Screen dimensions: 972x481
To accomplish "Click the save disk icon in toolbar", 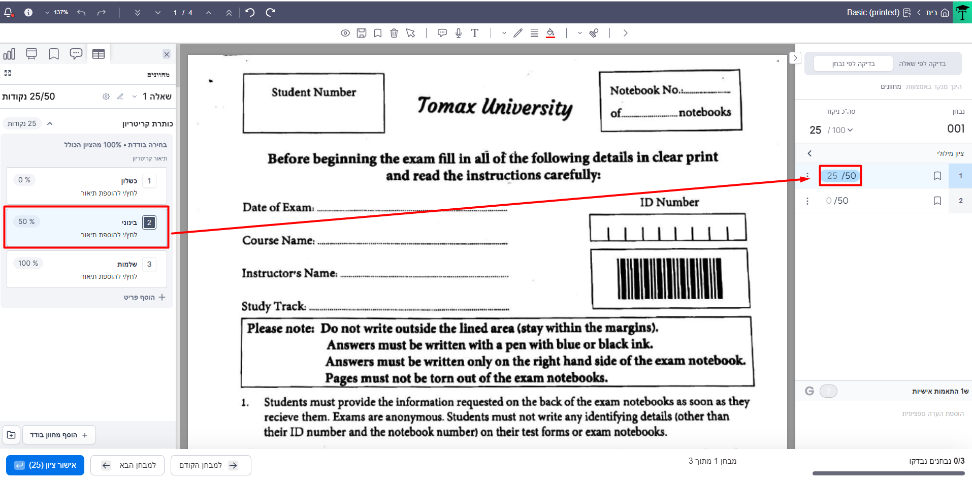I will click(362, 33).
